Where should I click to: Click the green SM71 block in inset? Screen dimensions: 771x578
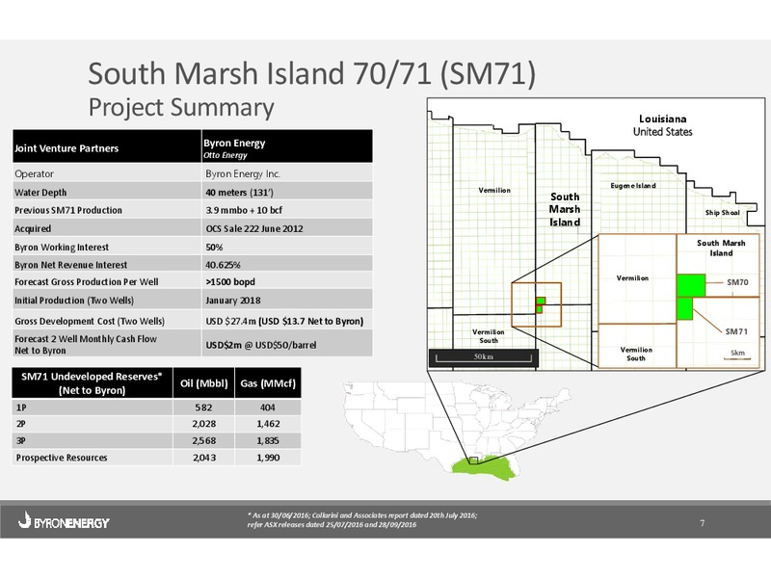point(685,308)
